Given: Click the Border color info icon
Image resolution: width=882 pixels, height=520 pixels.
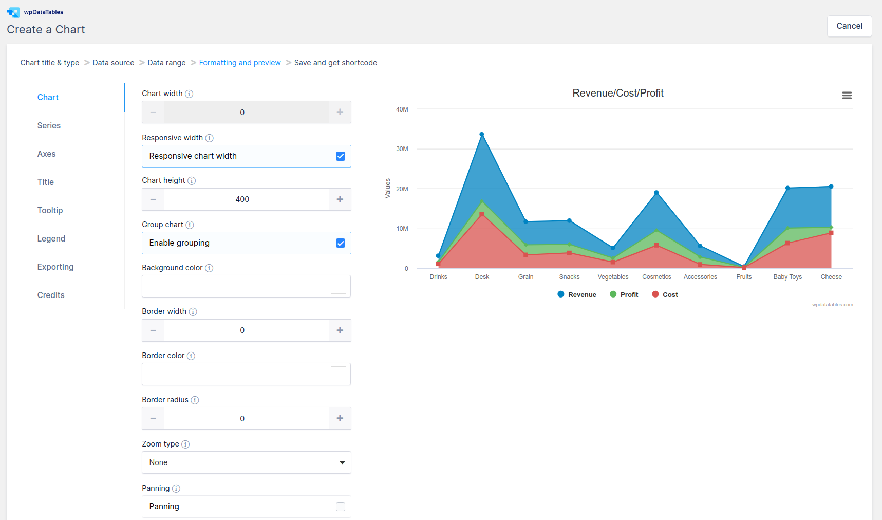Looking at the screenshot, I should [191, 356].
